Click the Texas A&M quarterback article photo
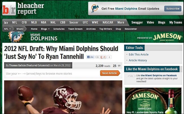Screen dimensions: 184x114 pyautogui.click(x=63, y=97)
